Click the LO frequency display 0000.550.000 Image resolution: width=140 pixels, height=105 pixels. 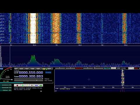(x=31, y=73)
